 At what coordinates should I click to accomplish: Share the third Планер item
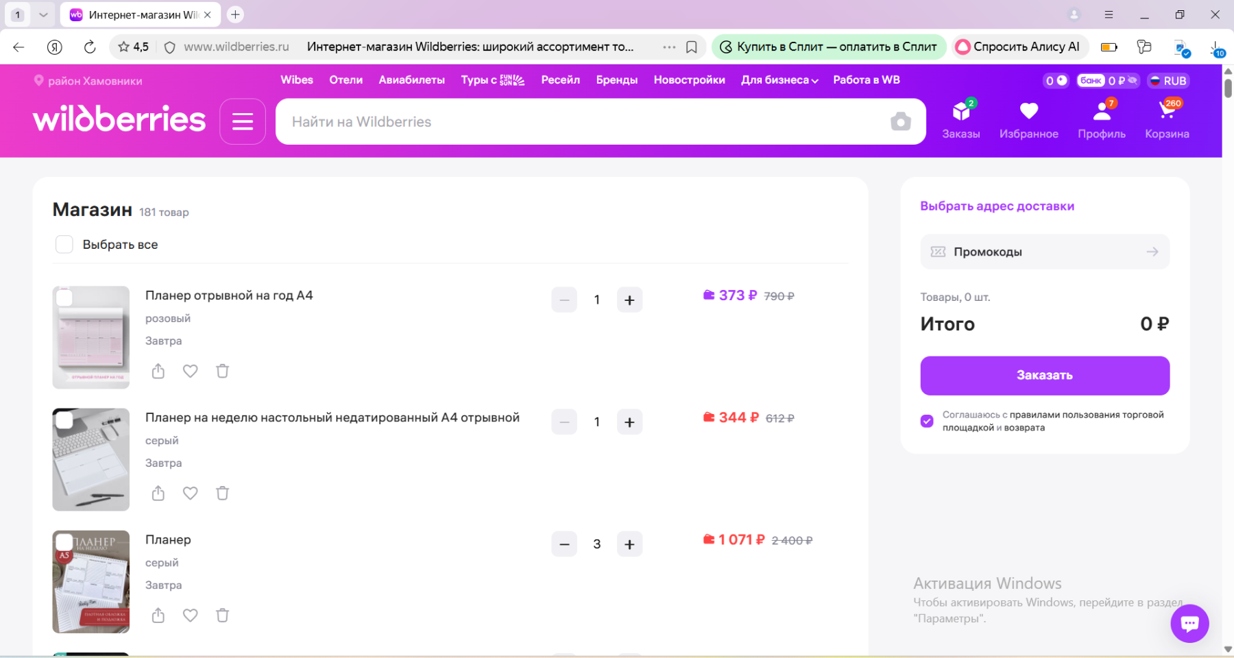click(x=158, y=615)
